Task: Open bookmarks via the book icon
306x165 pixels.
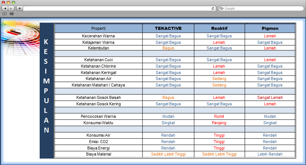Action: (x=5, y=14)
